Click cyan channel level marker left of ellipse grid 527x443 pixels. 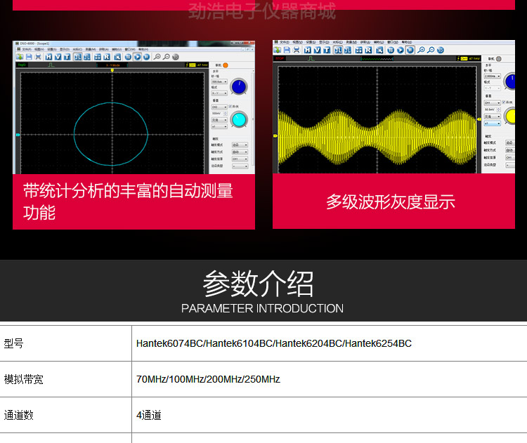18,135
